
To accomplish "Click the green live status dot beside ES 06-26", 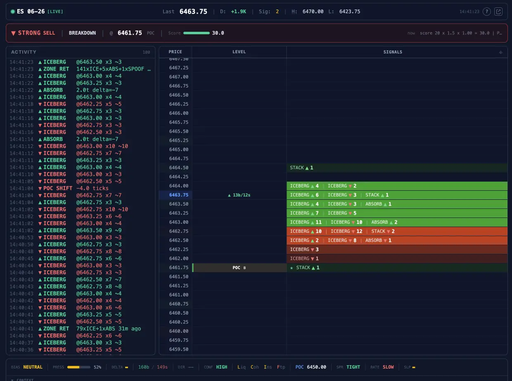I will tap(13, 12).
